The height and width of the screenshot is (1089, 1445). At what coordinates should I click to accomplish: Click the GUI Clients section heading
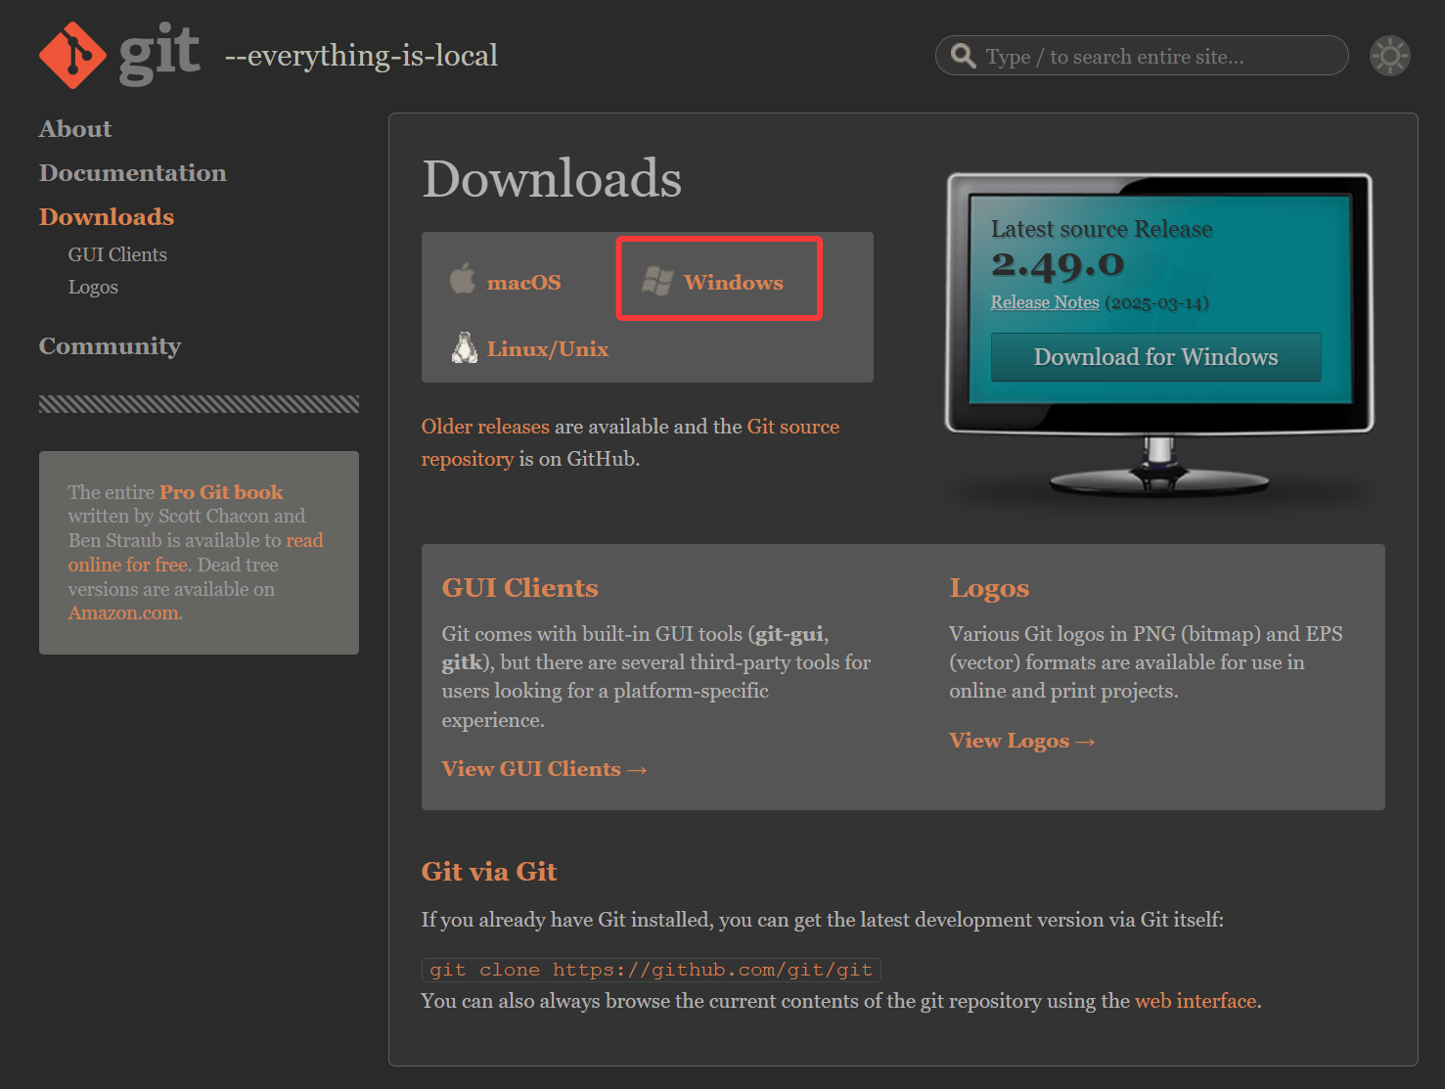[x=520, y=588]
